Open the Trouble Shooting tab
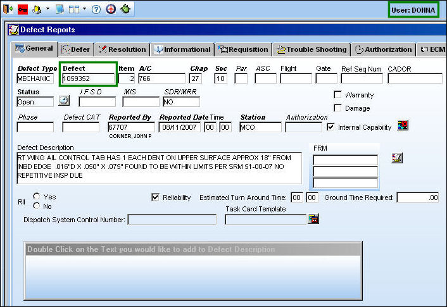 click(x=312, y=49)
